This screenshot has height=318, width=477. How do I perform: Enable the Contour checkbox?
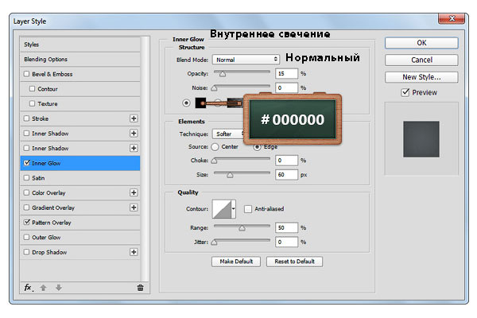coord(33,88)
